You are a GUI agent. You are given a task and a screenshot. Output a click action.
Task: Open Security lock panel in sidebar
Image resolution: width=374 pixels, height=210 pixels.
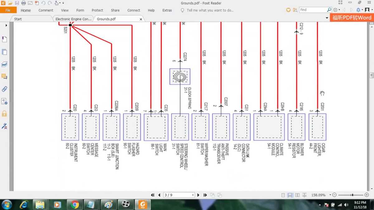4,114
